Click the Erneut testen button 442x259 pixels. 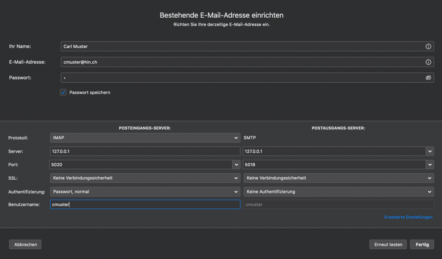388,244
